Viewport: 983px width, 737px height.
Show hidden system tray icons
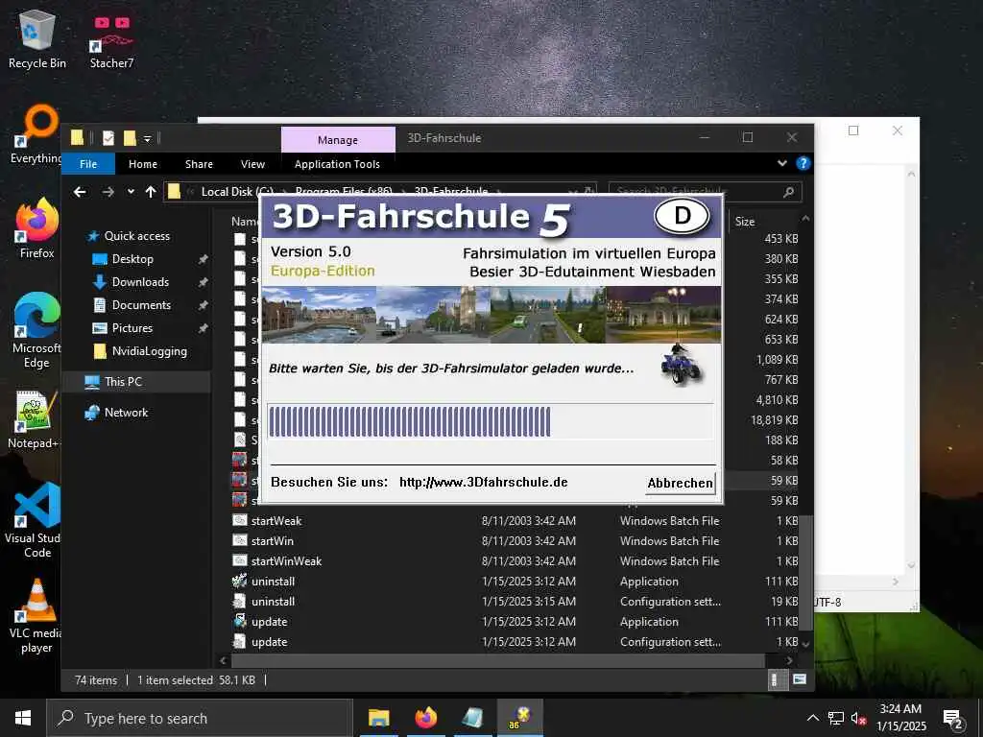(812, 718)
